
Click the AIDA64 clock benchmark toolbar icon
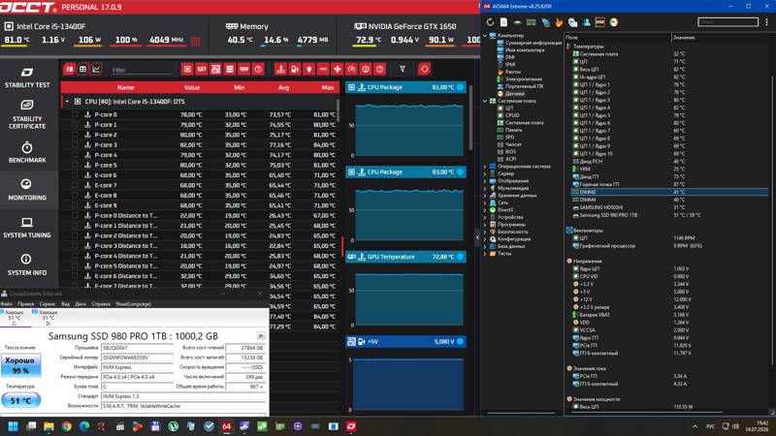pos(614,22)
